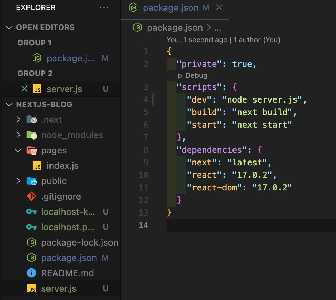Click JS icon beside server.js in tree
This screenshot has width=336, height=300.
31,288
